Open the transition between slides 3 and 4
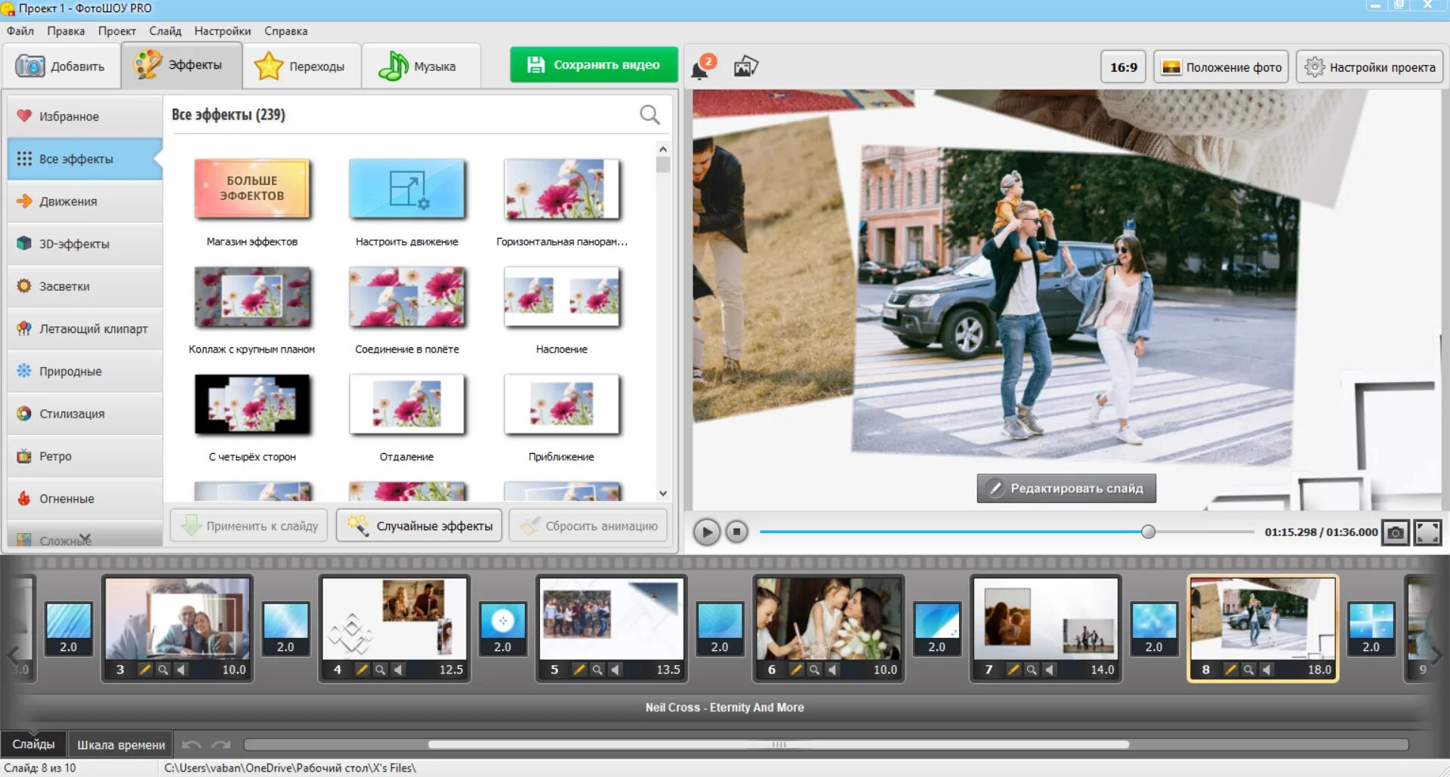 [285, 628]
